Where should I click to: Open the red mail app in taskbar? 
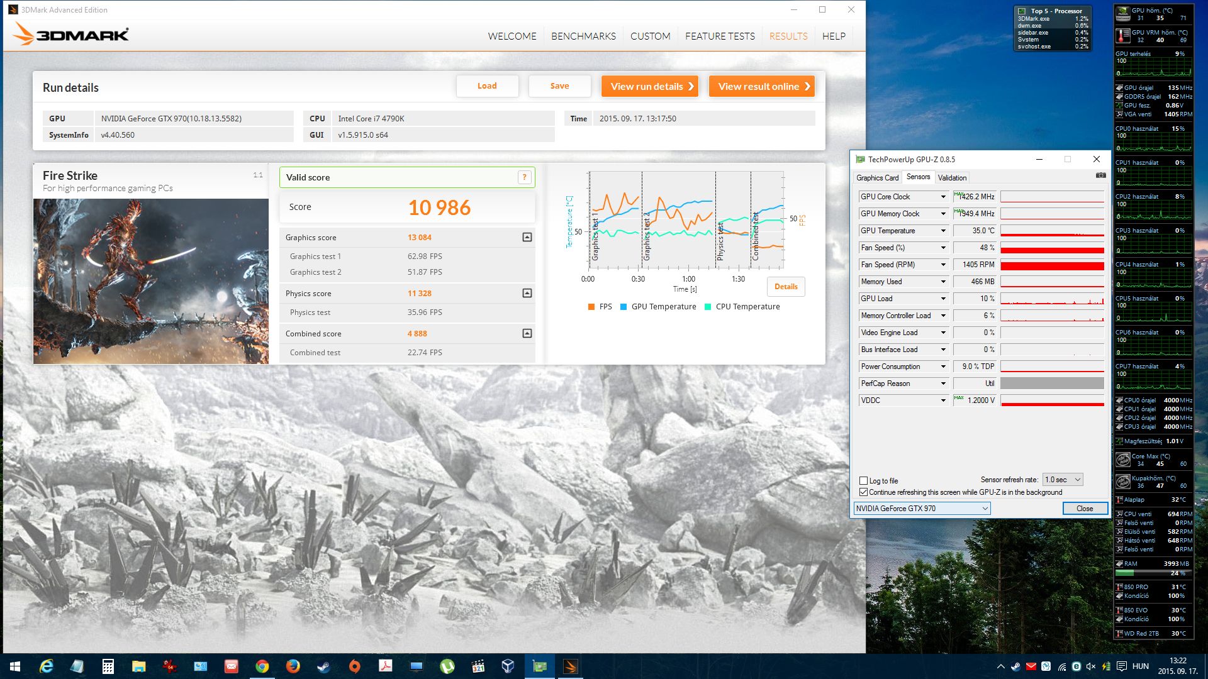(x=231, y=666)
